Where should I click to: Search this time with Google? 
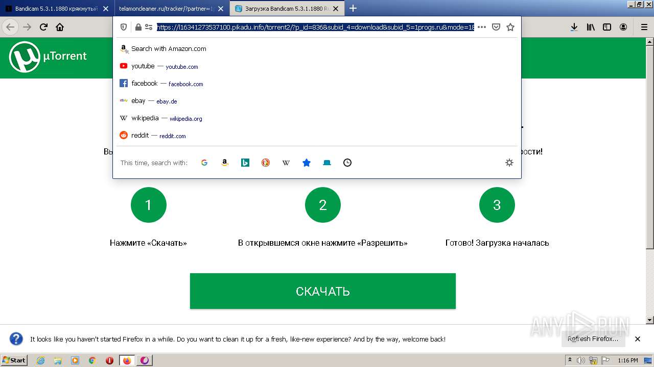tap(204, 163)
